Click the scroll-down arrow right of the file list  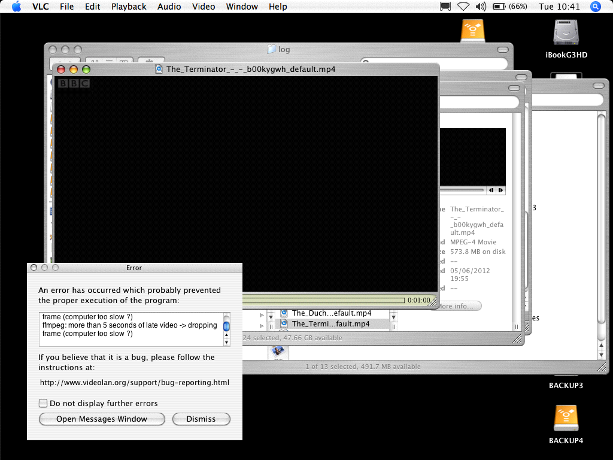394,317
